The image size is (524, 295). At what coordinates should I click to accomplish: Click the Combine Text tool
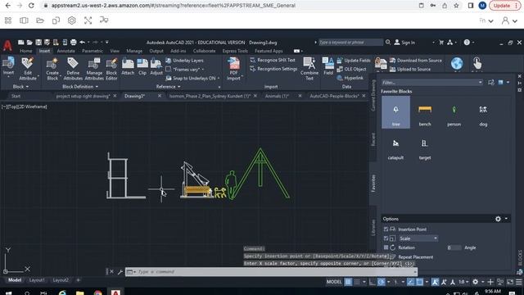[x=309, y=69]
